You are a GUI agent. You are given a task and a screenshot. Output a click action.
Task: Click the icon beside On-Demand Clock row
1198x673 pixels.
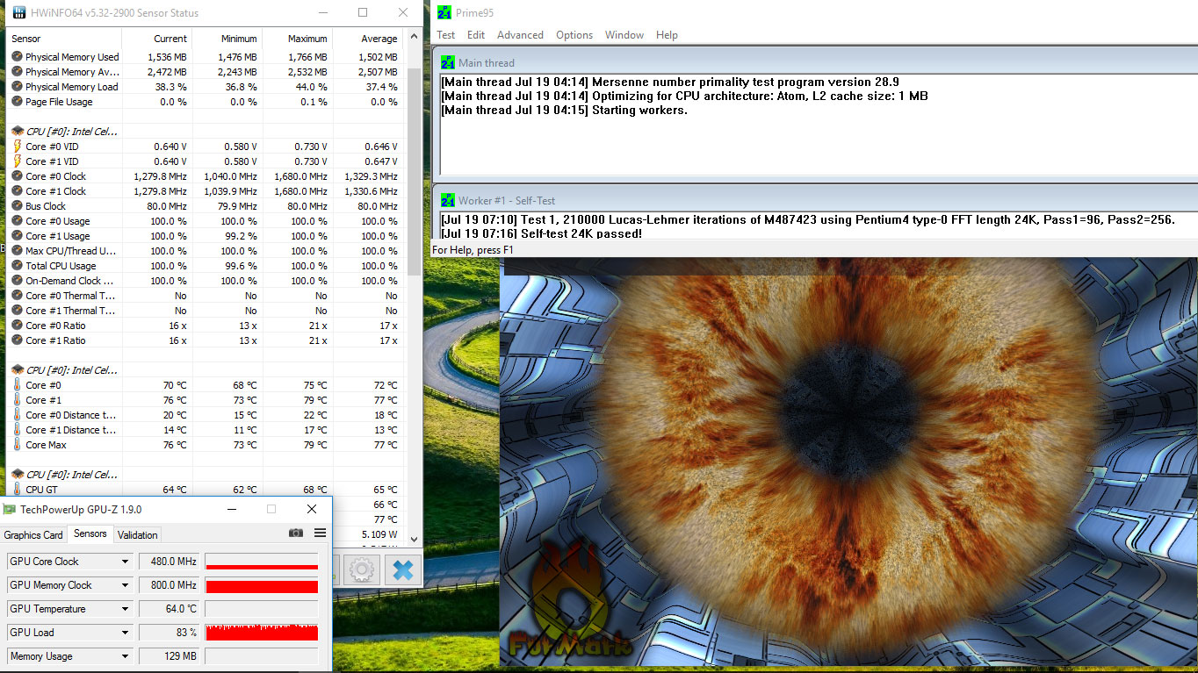(x=17, y=281)
